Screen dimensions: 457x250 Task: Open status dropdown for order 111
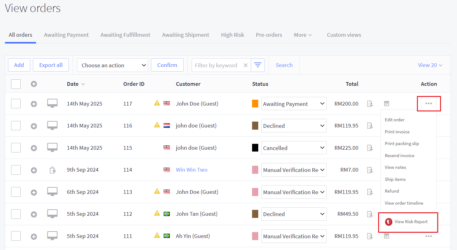(x=294, y=236)
